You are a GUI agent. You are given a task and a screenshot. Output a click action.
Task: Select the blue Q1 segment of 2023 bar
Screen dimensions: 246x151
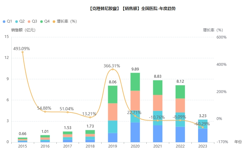[x=203, y=135]
